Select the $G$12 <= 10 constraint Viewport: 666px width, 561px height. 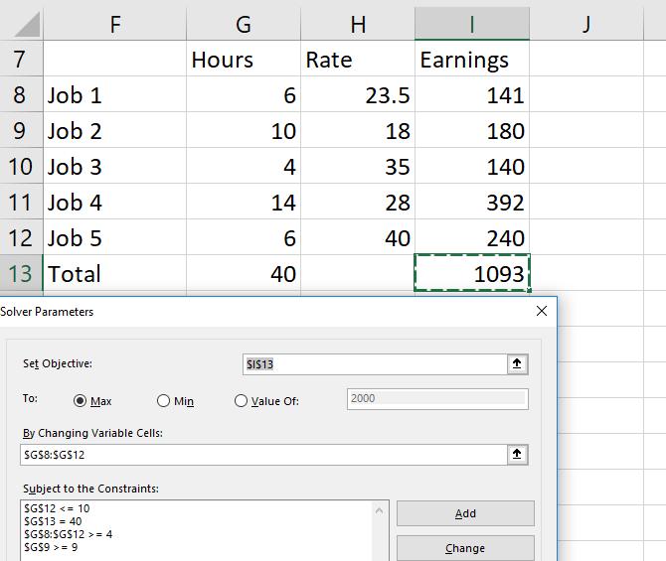point(58,508)
